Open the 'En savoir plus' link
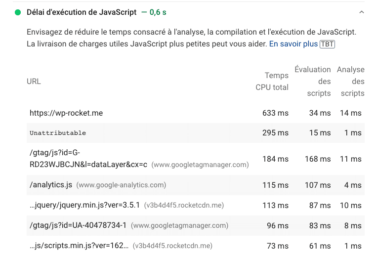The height and width of the screenshot is (257, 376). coord(293,44)
